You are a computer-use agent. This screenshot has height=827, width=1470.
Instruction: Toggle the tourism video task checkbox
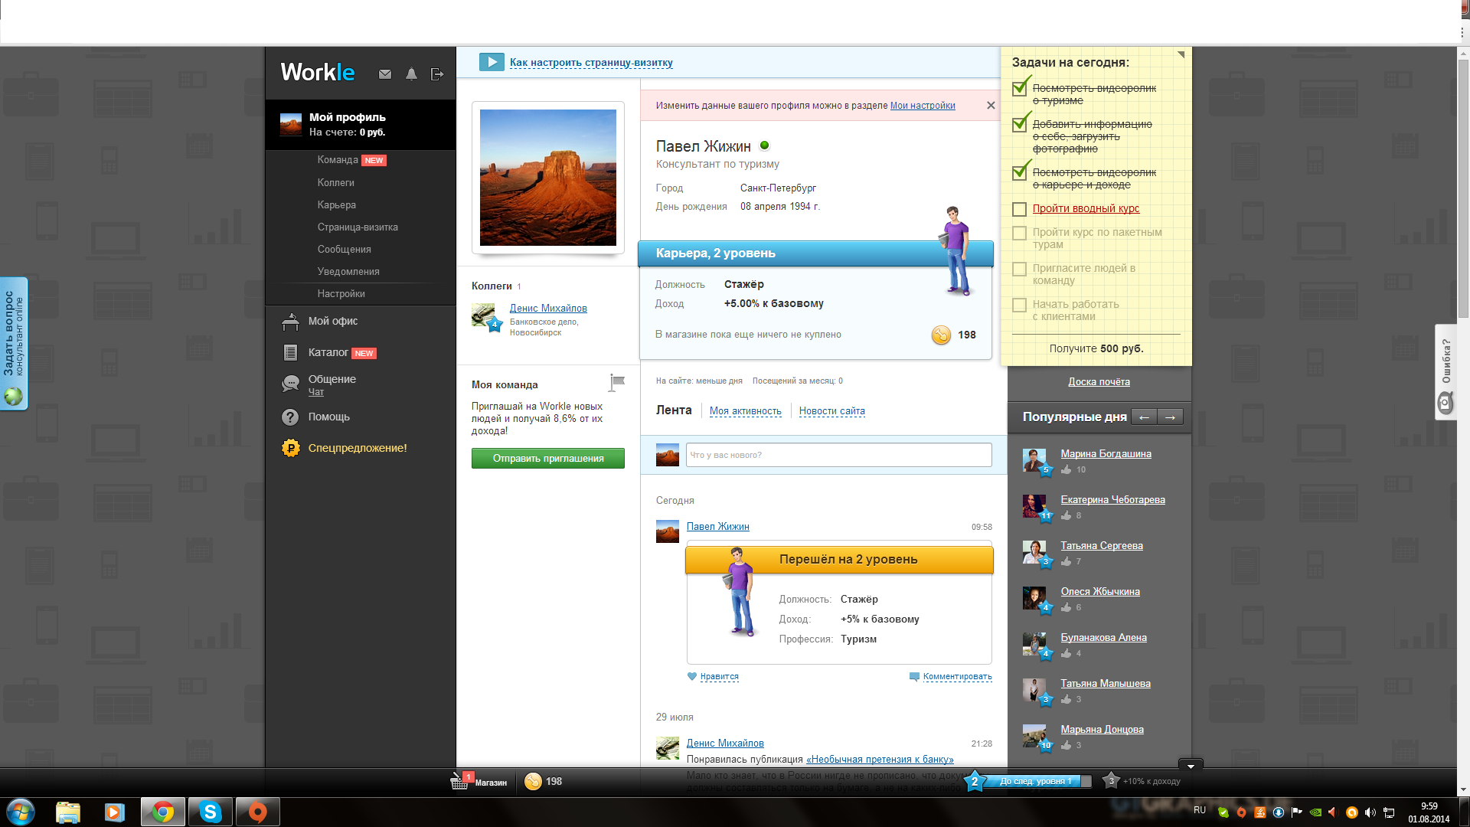(1020, 88)
